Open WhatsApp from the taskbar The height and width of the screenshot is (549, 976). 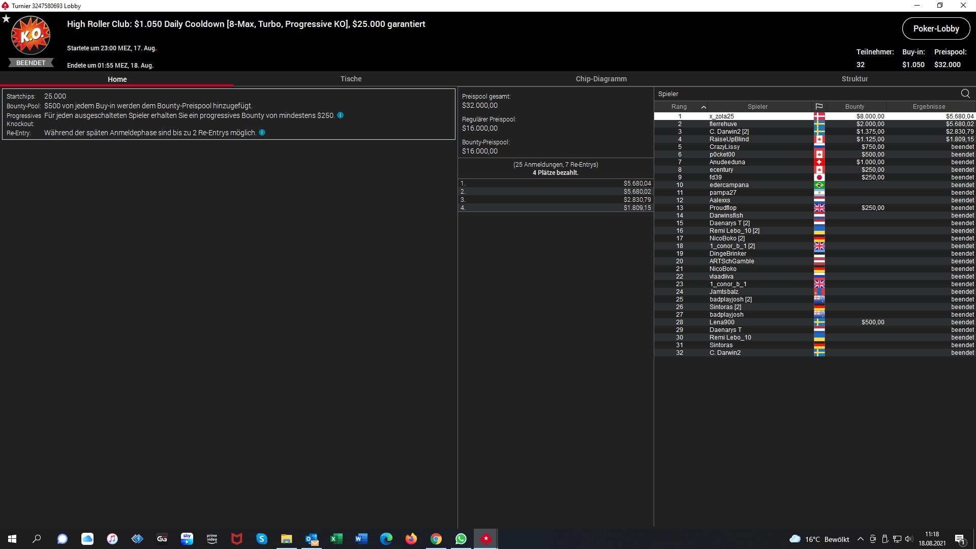461,539
